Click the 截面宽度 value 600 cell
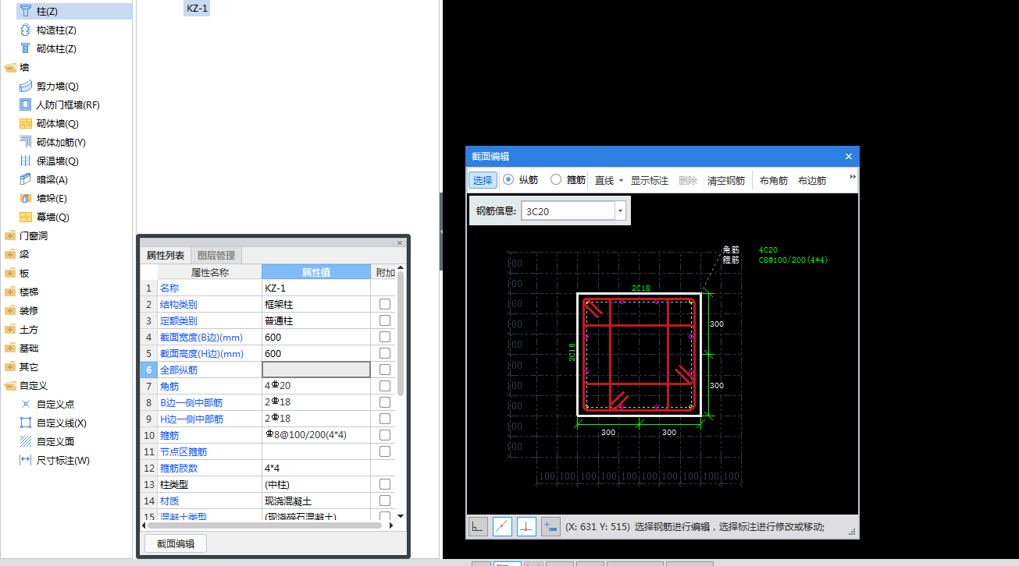This screenshot has height=566, width=1019. point(316,337)
